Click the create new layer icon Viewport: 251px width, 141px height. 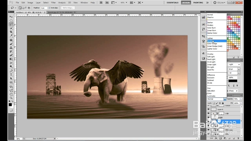(x=234, y=138)
